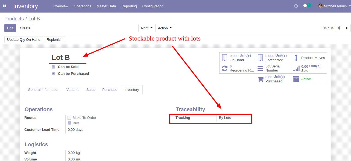
Task: Open the Product Moves arrows icon
Action: 296,58
